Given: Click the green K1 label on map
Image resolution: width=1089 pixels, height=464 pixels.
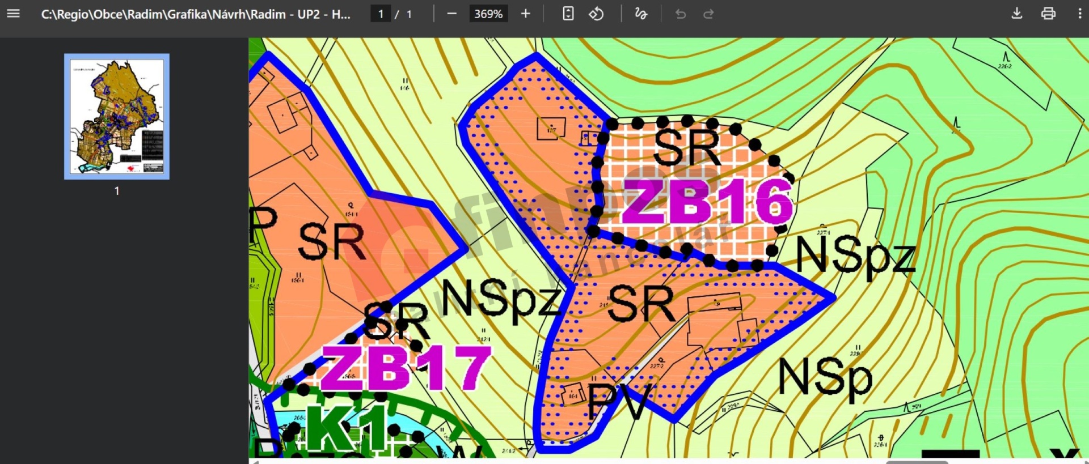Looking at the screenshot, I should coord(346,429).
